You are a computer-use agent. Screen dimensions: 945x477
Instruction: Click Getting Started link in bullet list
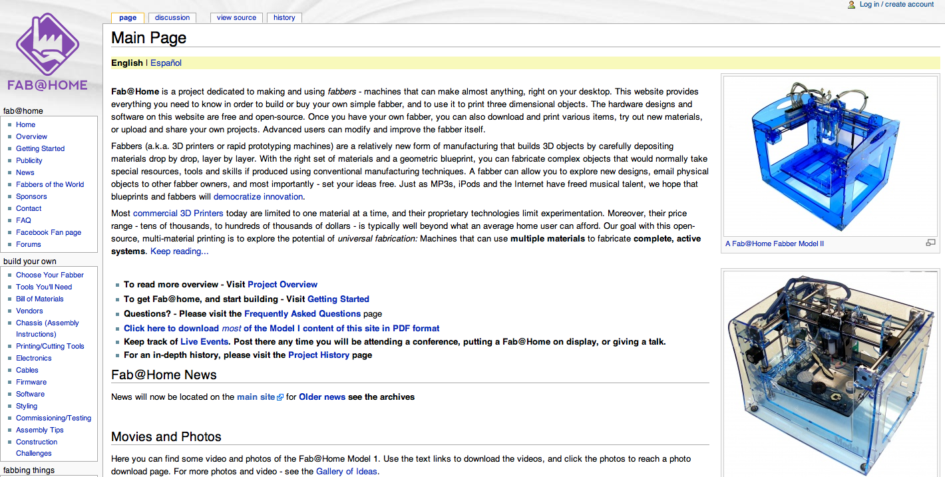pos(338,299)
